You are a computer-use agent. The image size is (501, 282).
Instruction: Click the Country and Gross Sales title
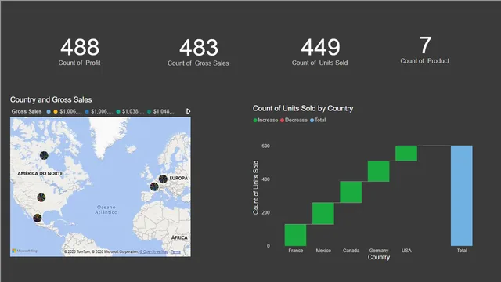pos(51,99)
